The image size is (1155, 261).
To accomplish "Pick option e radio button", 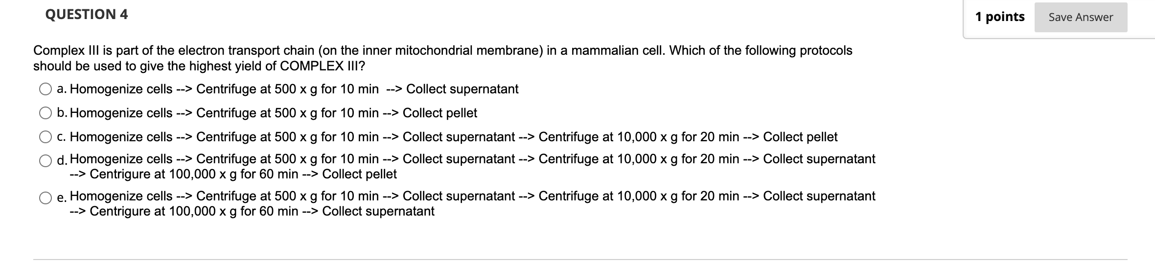I will (46, 198).
